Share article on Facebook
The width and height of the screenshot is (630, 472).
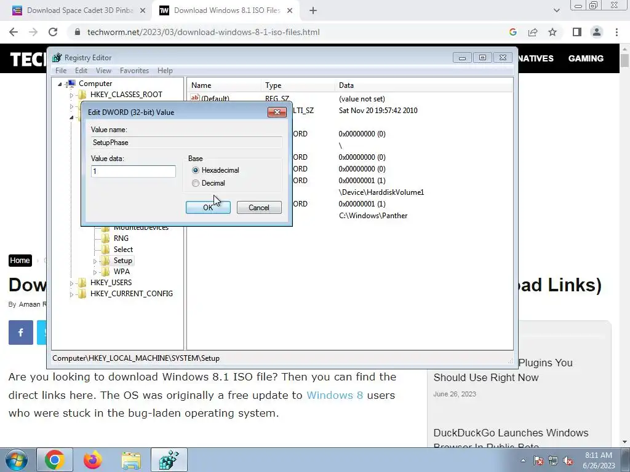coord(21,332)
